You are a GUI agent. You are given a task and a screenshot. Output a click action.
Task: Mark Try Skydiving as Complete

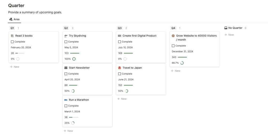(x=66, y=42)
